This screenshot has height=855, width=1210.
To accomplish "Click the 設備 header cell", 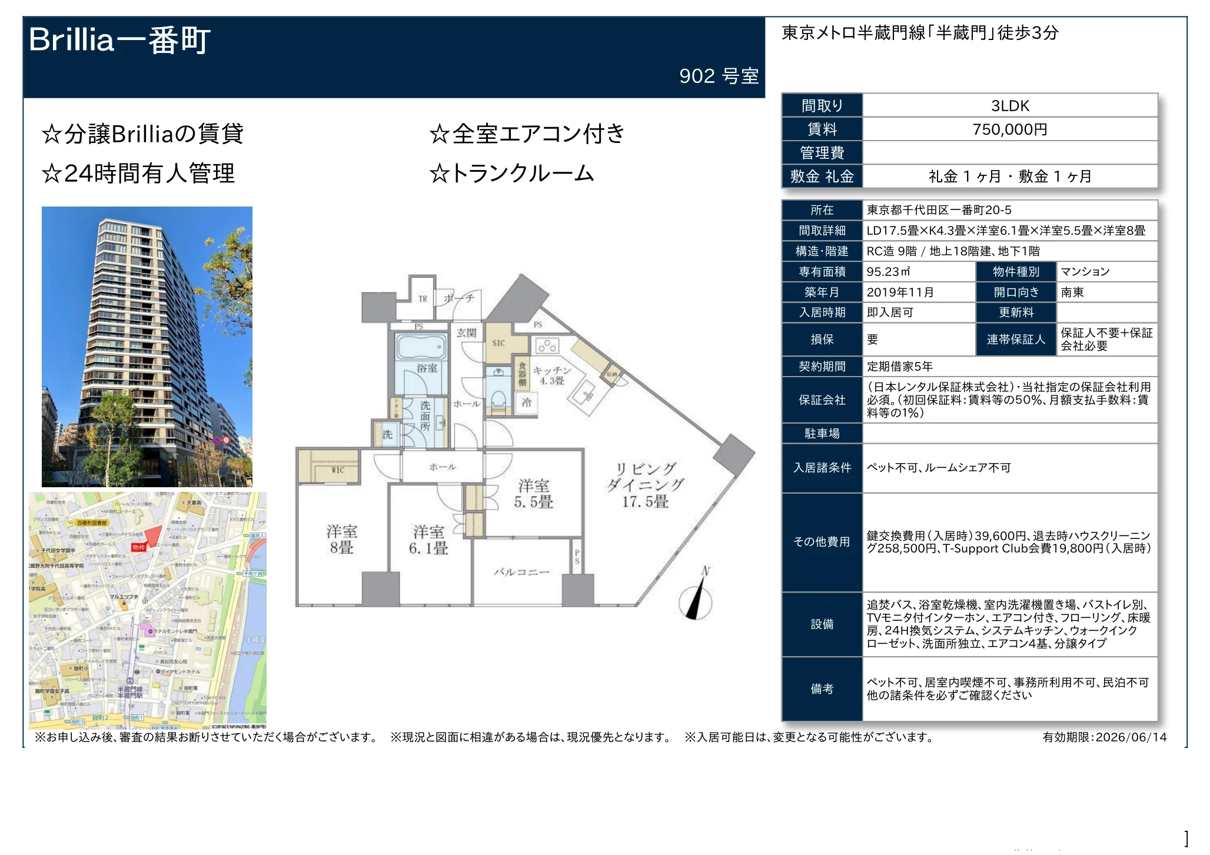I will 822,624.
